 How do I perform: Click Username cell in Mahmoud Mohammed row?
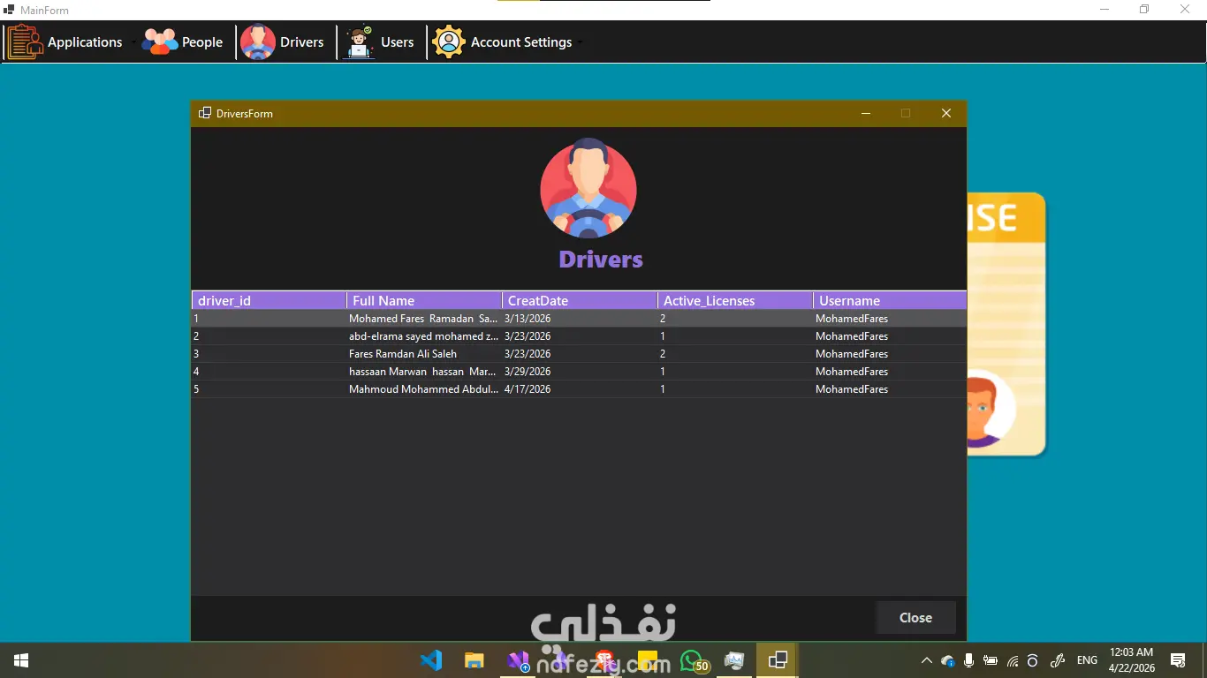pyautogui.click(x=890, y=389)
